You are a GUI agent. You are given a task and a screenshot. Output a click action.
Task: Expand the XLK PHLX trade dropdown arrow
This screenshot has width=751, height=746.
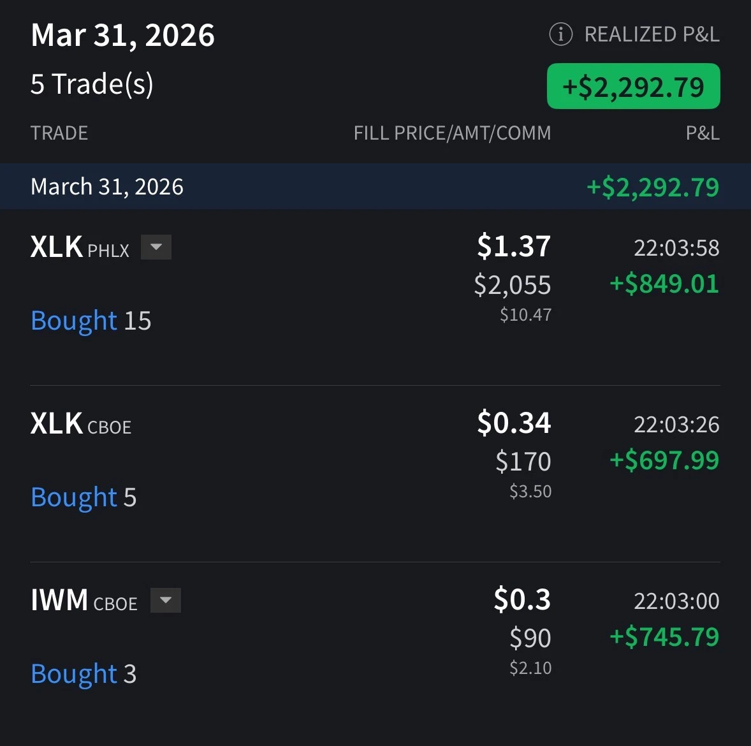tap(156, 247)
